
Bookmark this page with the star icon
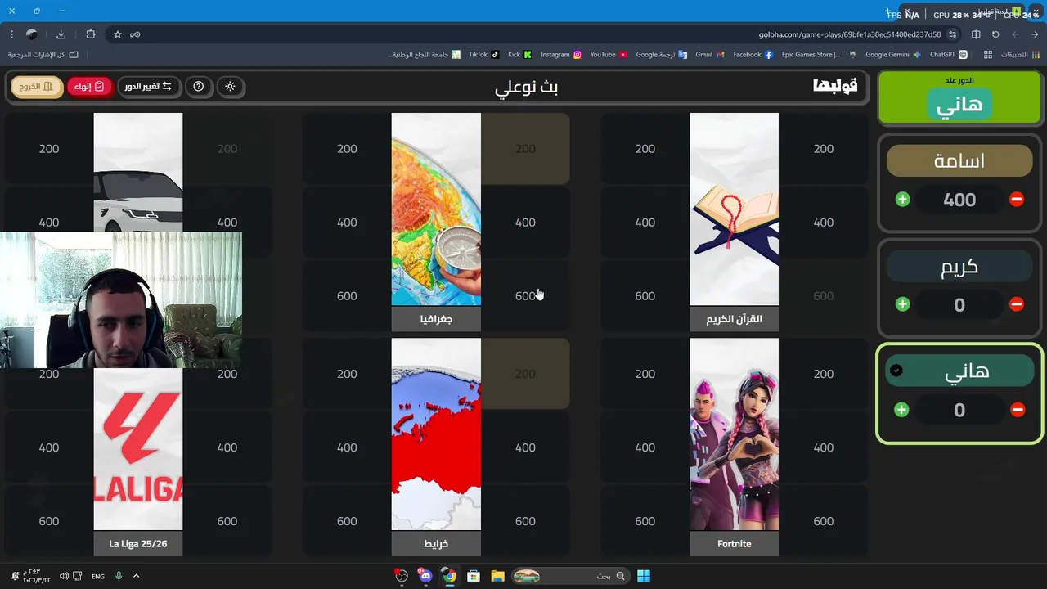(x=118, y=34)
